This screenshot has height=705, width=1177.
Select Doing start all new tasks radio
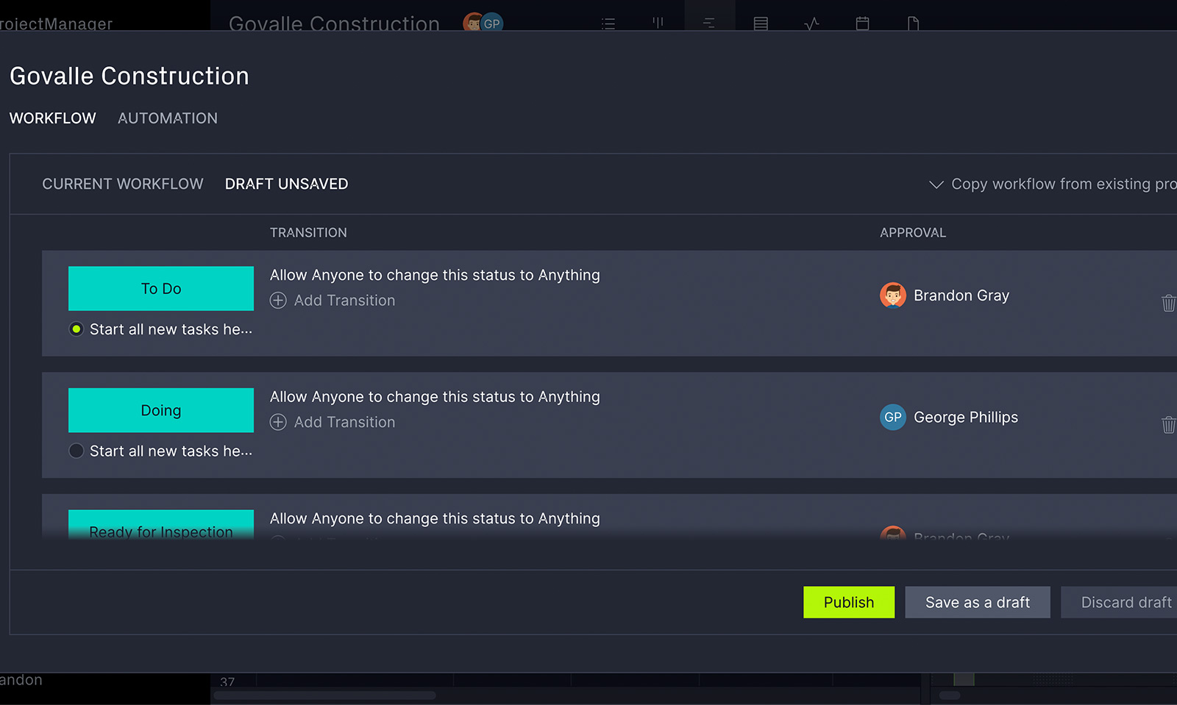(76, 451)
